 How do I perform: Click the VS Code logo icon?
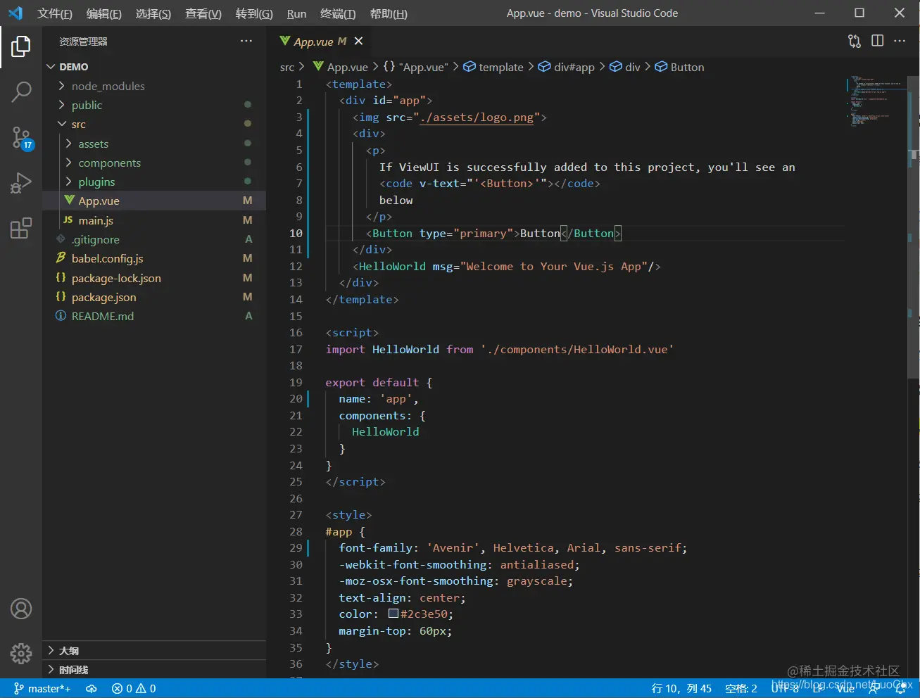[15, 13]
